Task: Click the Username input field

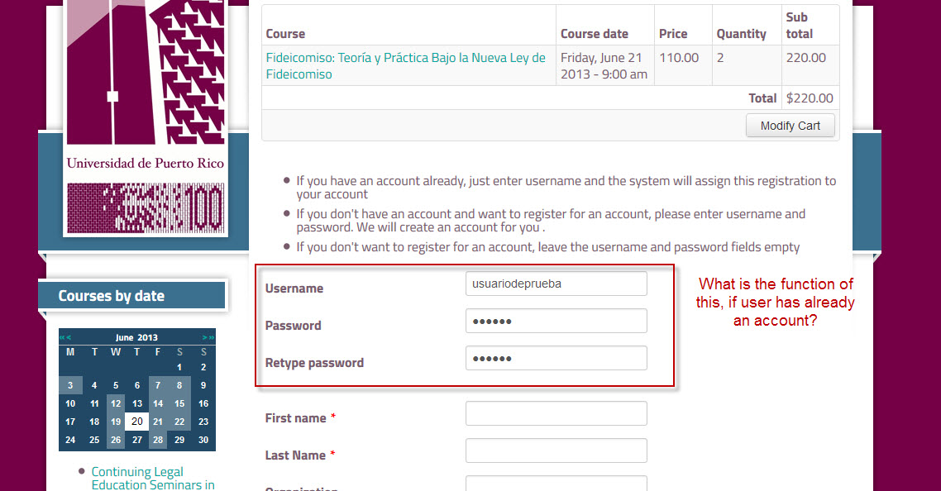Action: [x=556, y=284]
